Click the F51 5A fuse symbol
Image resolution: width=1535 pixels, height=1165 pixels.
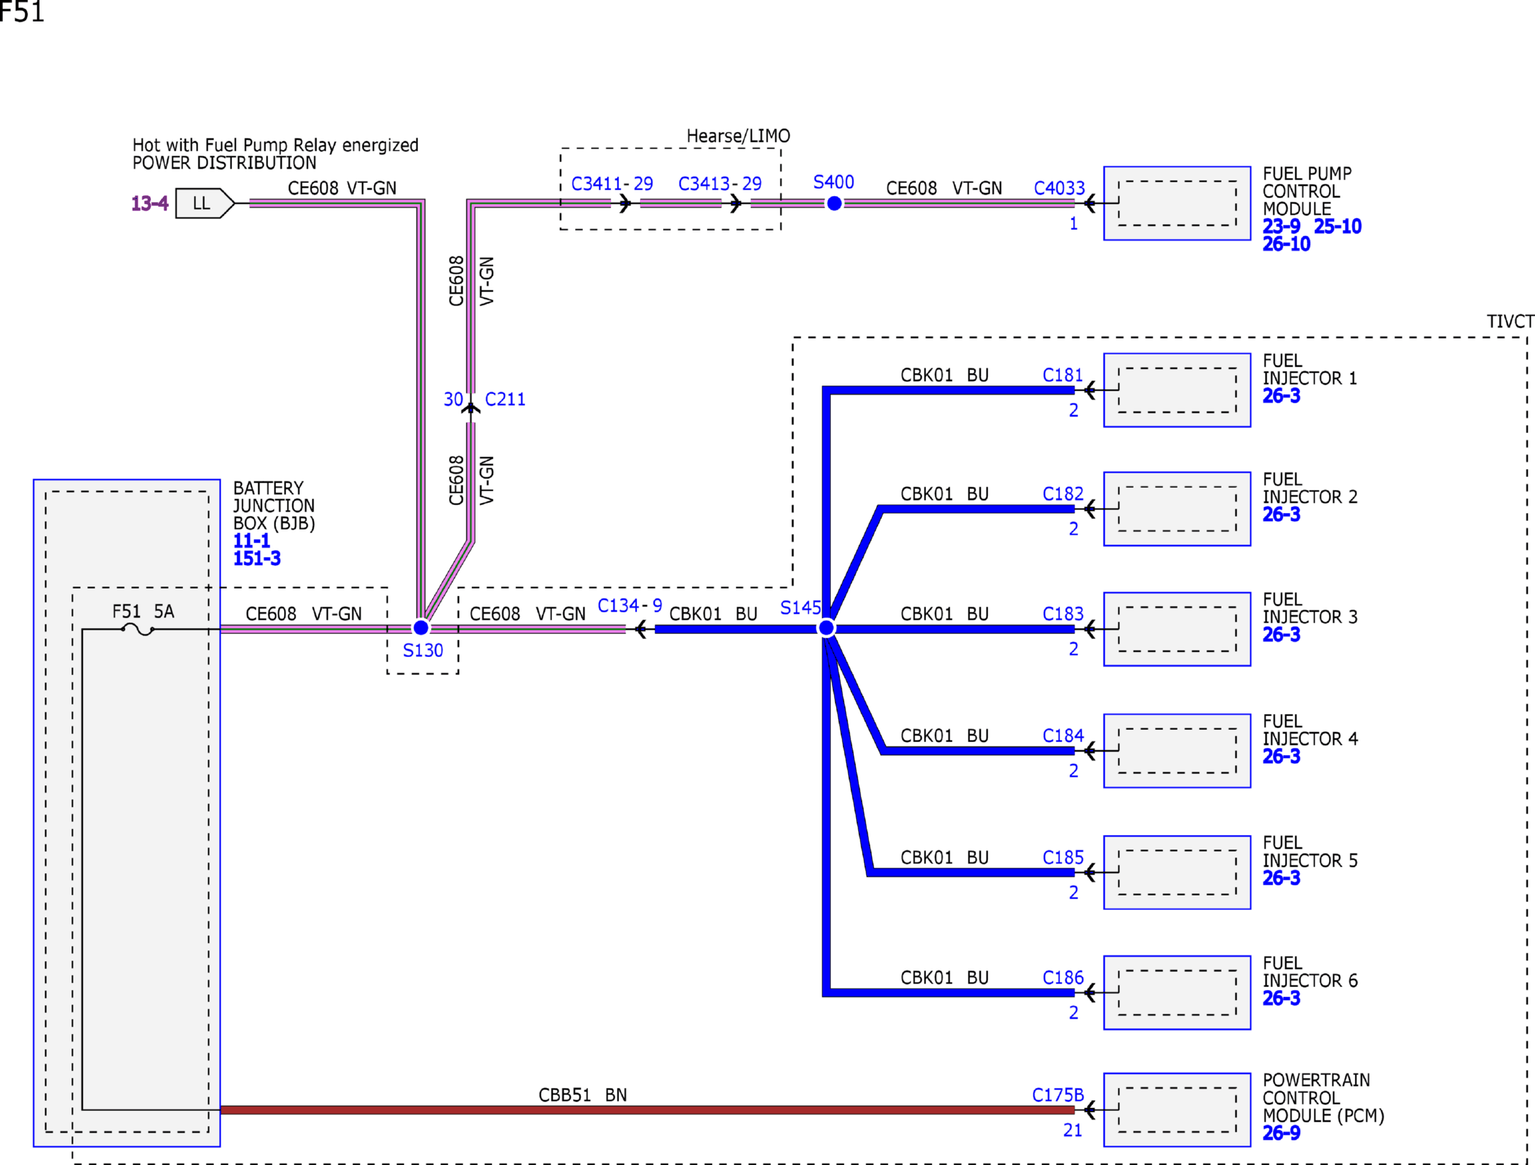click(138, 630)
